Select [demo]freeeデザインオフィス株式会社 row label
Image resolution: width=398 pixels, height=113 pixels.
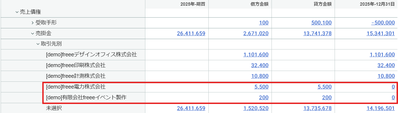(92, 55)
